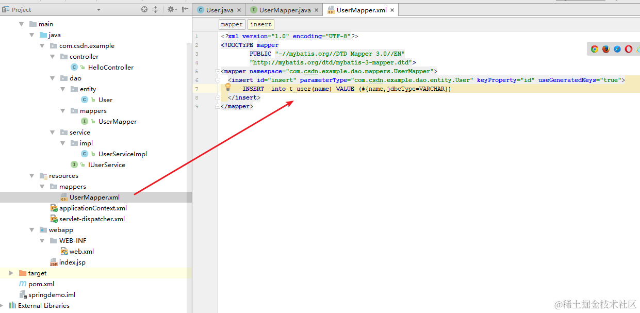Click the mapper breadcrumb
The height and width of the screenshot is (313, 640).
pyautogui.click(x=232, y=24)
